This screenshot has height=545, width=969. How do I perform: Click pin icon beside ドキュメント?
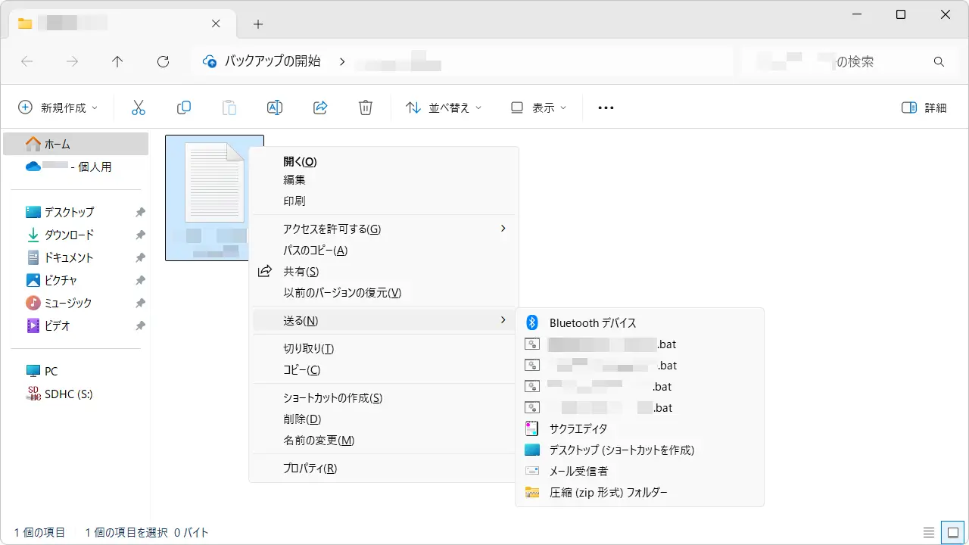140,257
